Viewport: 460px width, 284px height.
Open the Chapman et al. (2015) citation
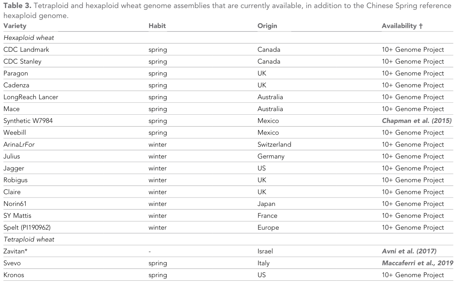417,121
